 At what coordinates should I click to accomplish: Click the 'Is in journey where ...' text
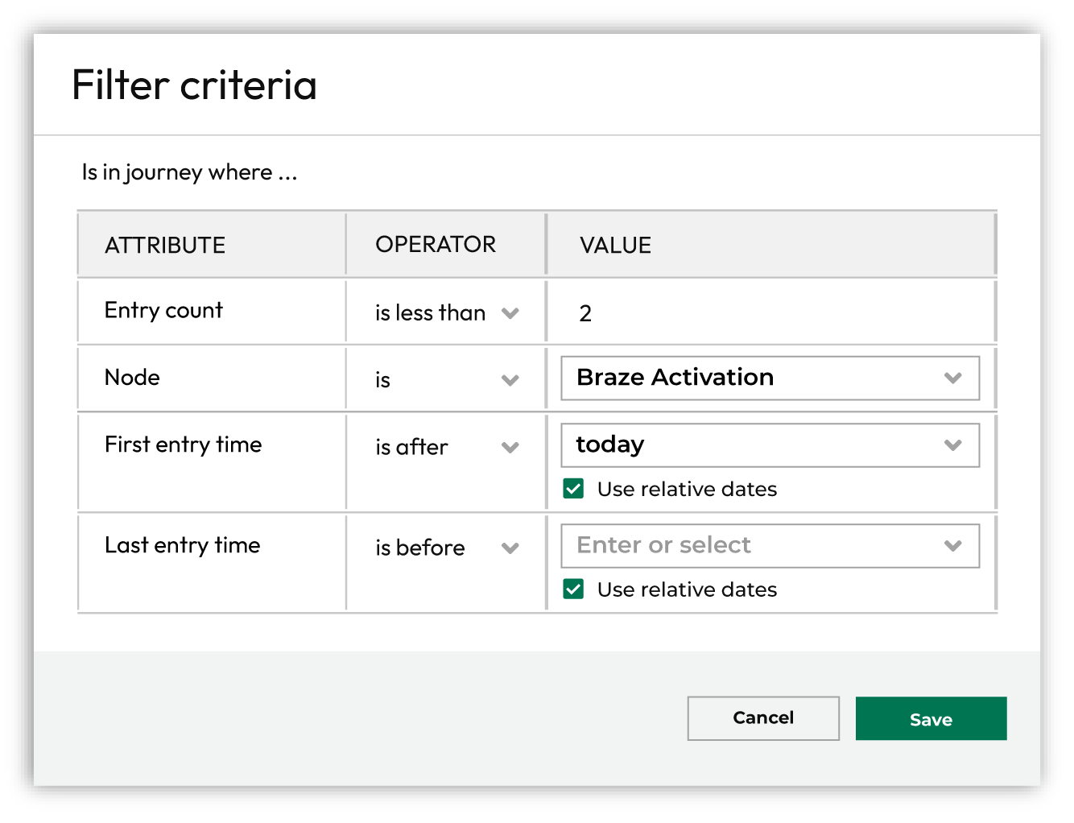pos(190,172)
